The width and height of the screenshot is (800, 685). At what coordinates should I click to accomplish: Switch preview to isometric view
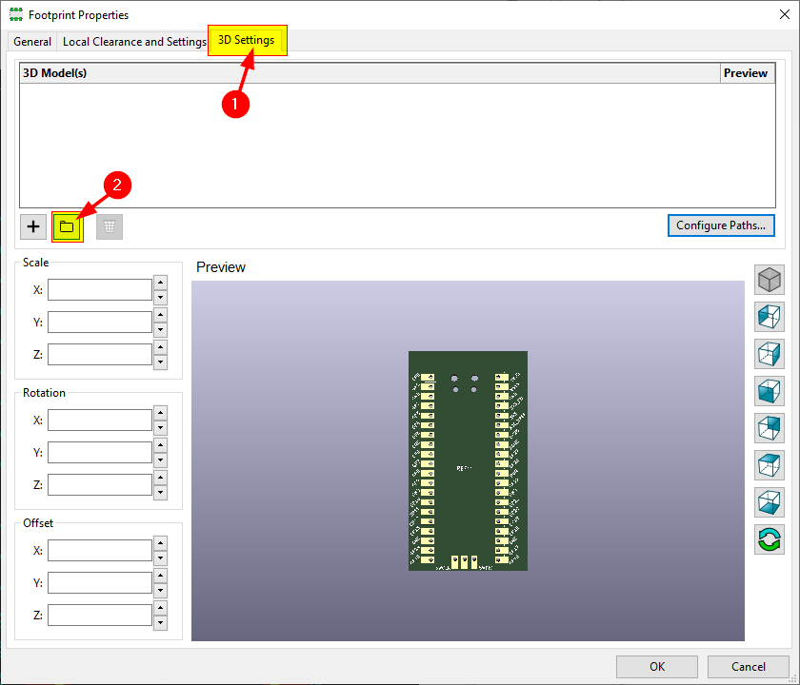(769, 279)
